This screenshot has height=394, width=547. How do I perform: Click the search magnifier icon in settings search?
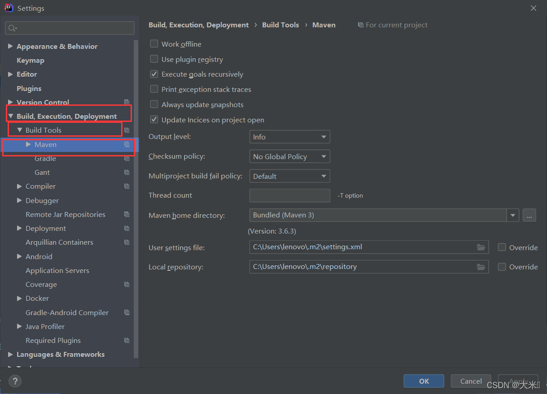[x=12, y=28]
